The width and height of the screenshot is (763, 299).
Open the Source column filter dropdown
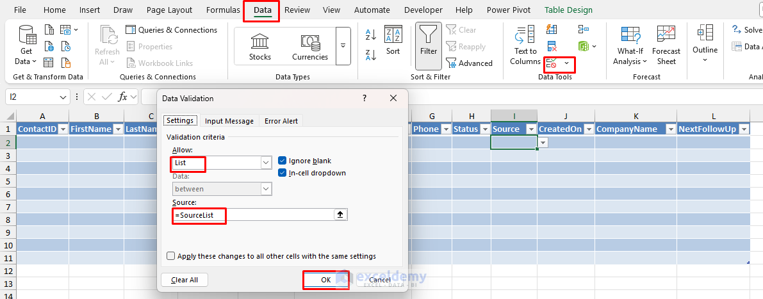pos(531,129)
